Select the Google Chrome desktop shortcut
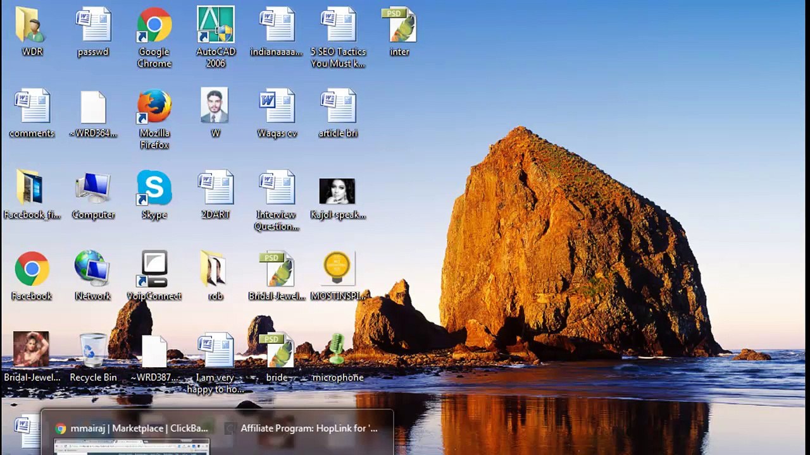The height and width of the screenshot is (455, 810). (x=154, y=27)
